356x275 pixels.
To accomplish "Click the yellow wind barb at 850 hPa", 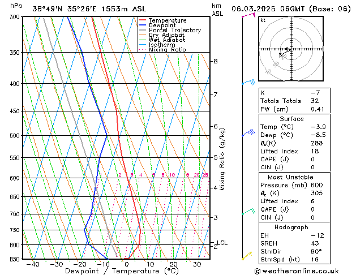I will 247,257.
